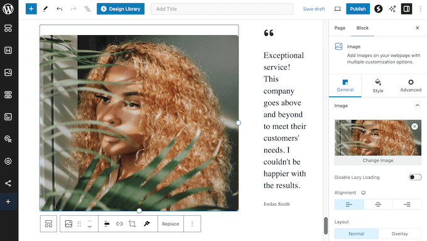Click the editor vertical scrollbar thumb
The image size is (427, 241).
(x=326, y=225)
